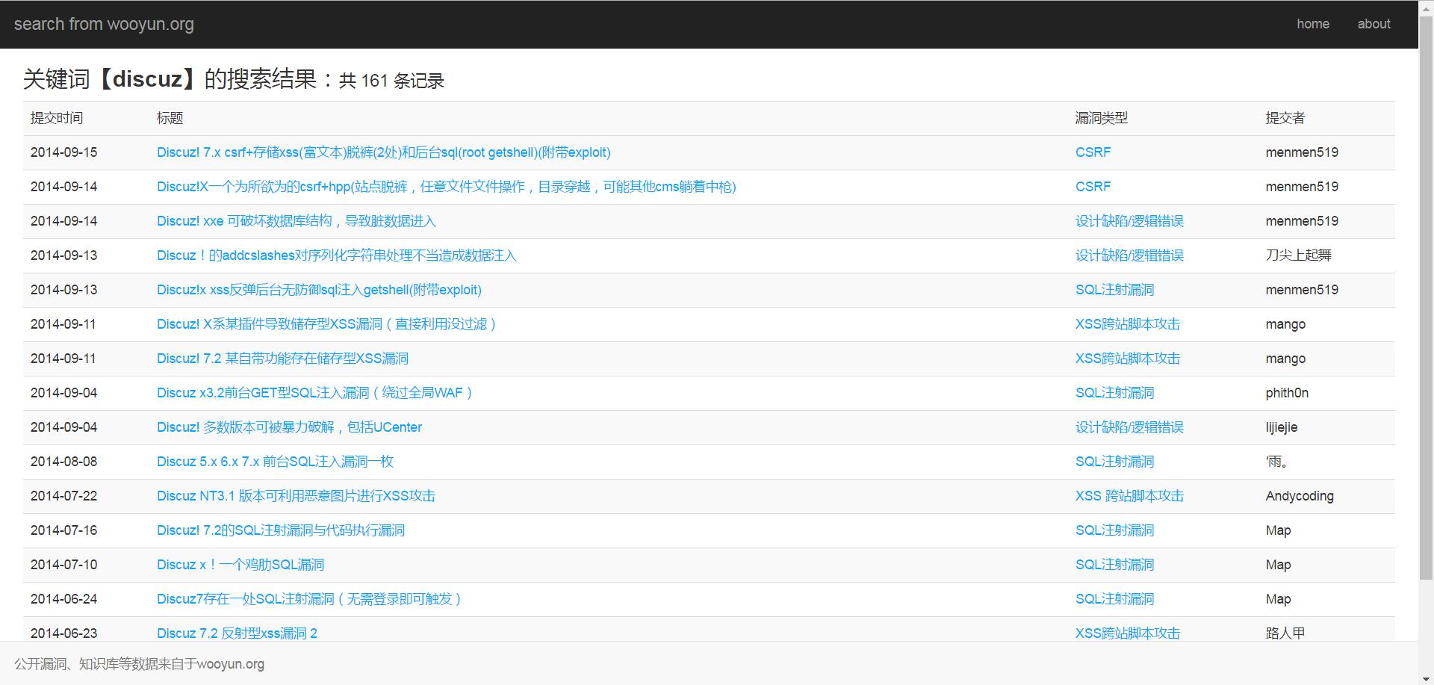1434x685 pixels.
Task: Open the Discuz!x xss反弹后台 sql注入 report
Action: click(x=319, y=290)
